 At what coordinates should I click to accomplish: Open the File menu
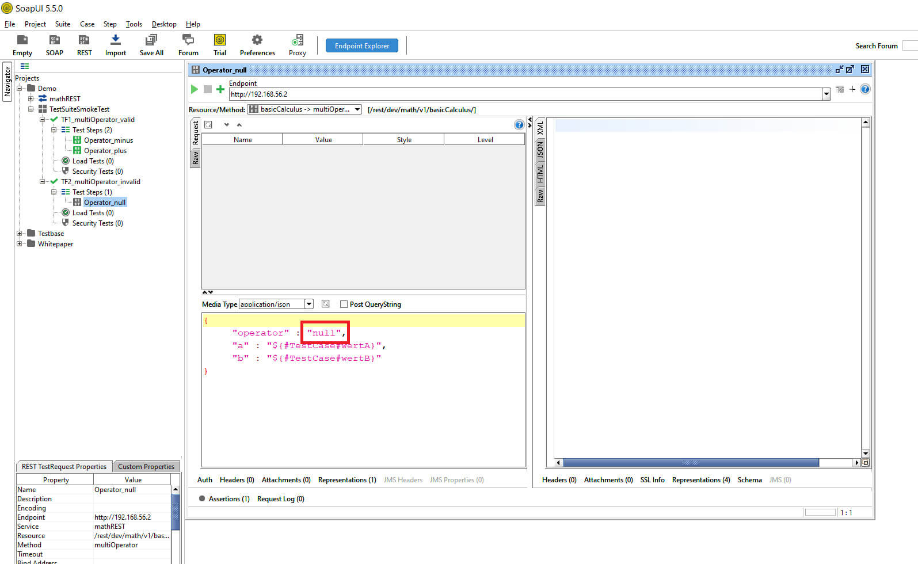point(10,24)
